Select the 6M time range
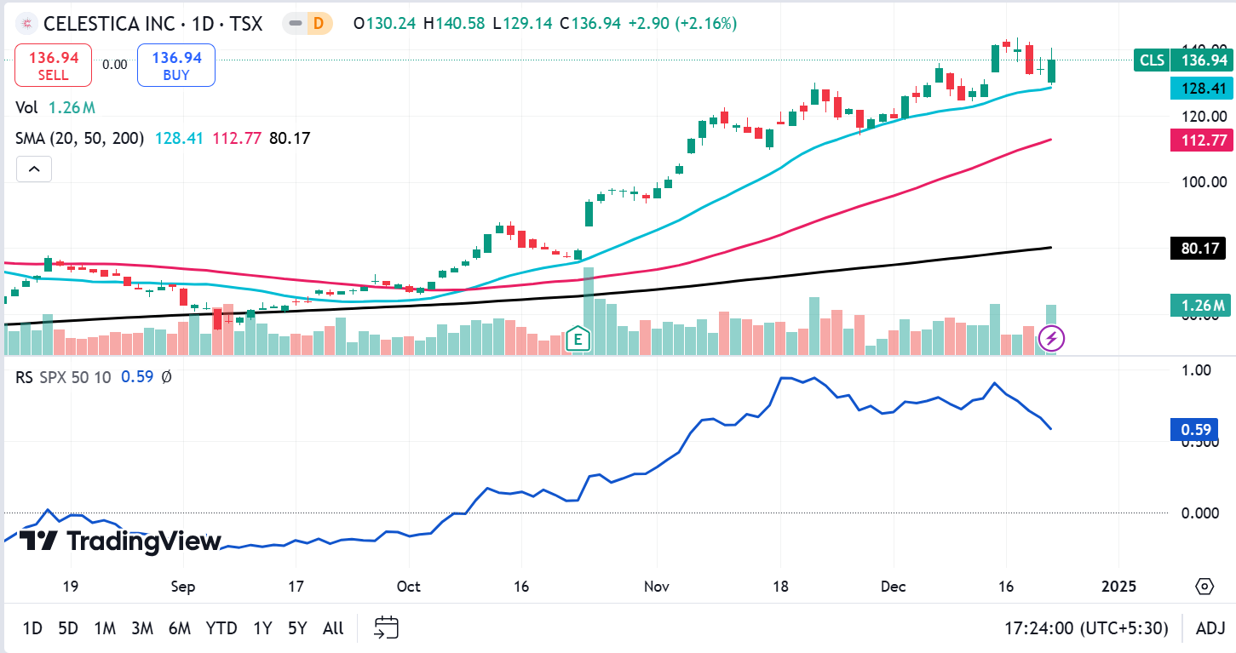 coord(180,628)
